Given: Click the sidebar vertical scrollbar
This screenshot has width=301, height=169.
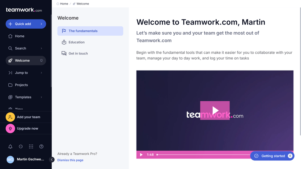Looking at the screenshot, I should 51,51.
